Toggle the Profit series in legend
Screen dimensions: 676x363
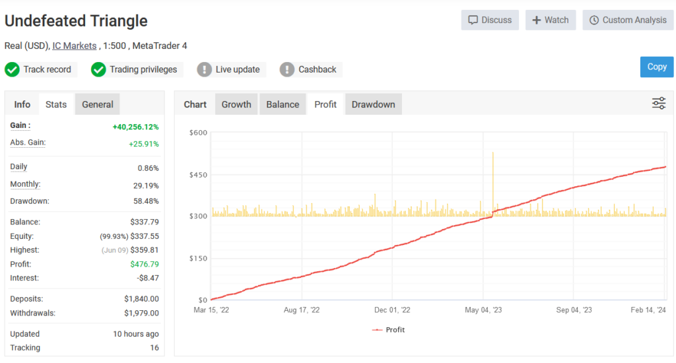389,329
